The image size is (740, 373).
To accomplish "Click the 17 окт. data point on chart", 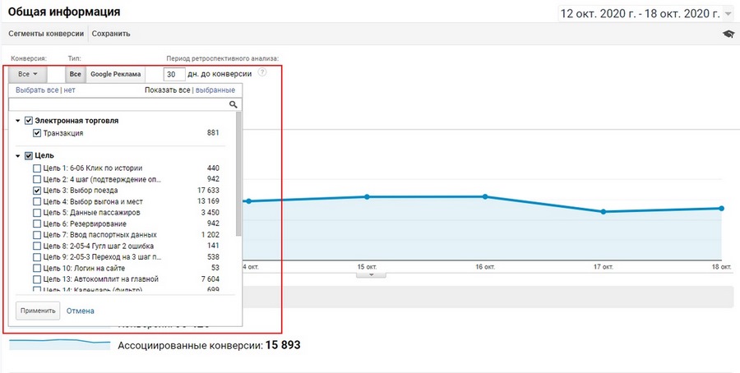I will tap(604, 212).
